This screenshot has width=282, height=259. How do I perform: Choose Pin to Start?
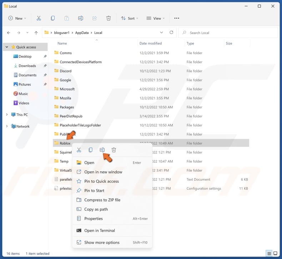112,191
